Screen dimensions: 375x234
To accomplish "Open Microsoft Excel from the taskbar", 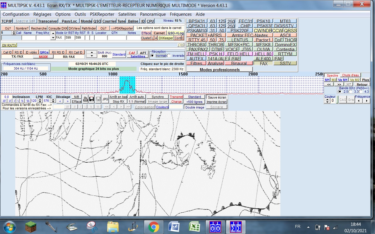I will pos(195,227).
